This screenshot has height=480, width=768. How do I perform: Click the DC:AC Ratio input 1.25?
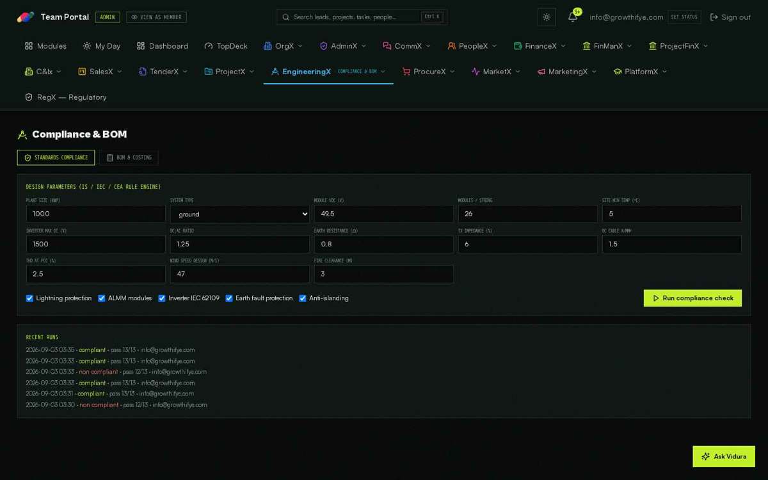click(240, 244)
